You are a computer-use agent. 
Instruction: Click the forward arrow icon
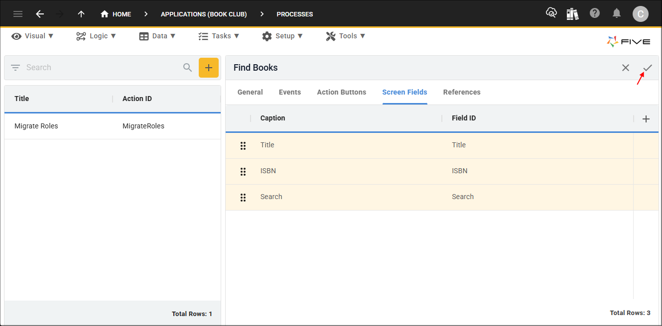click(60, 14)
